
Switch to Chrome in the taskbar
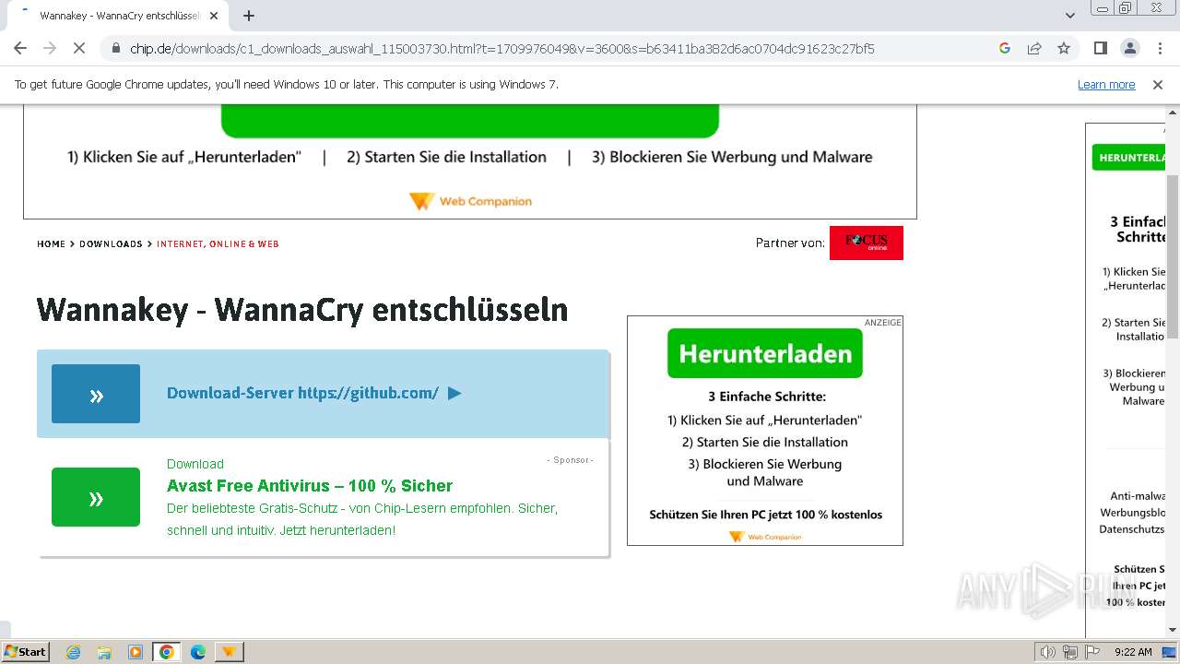(167, 652)
